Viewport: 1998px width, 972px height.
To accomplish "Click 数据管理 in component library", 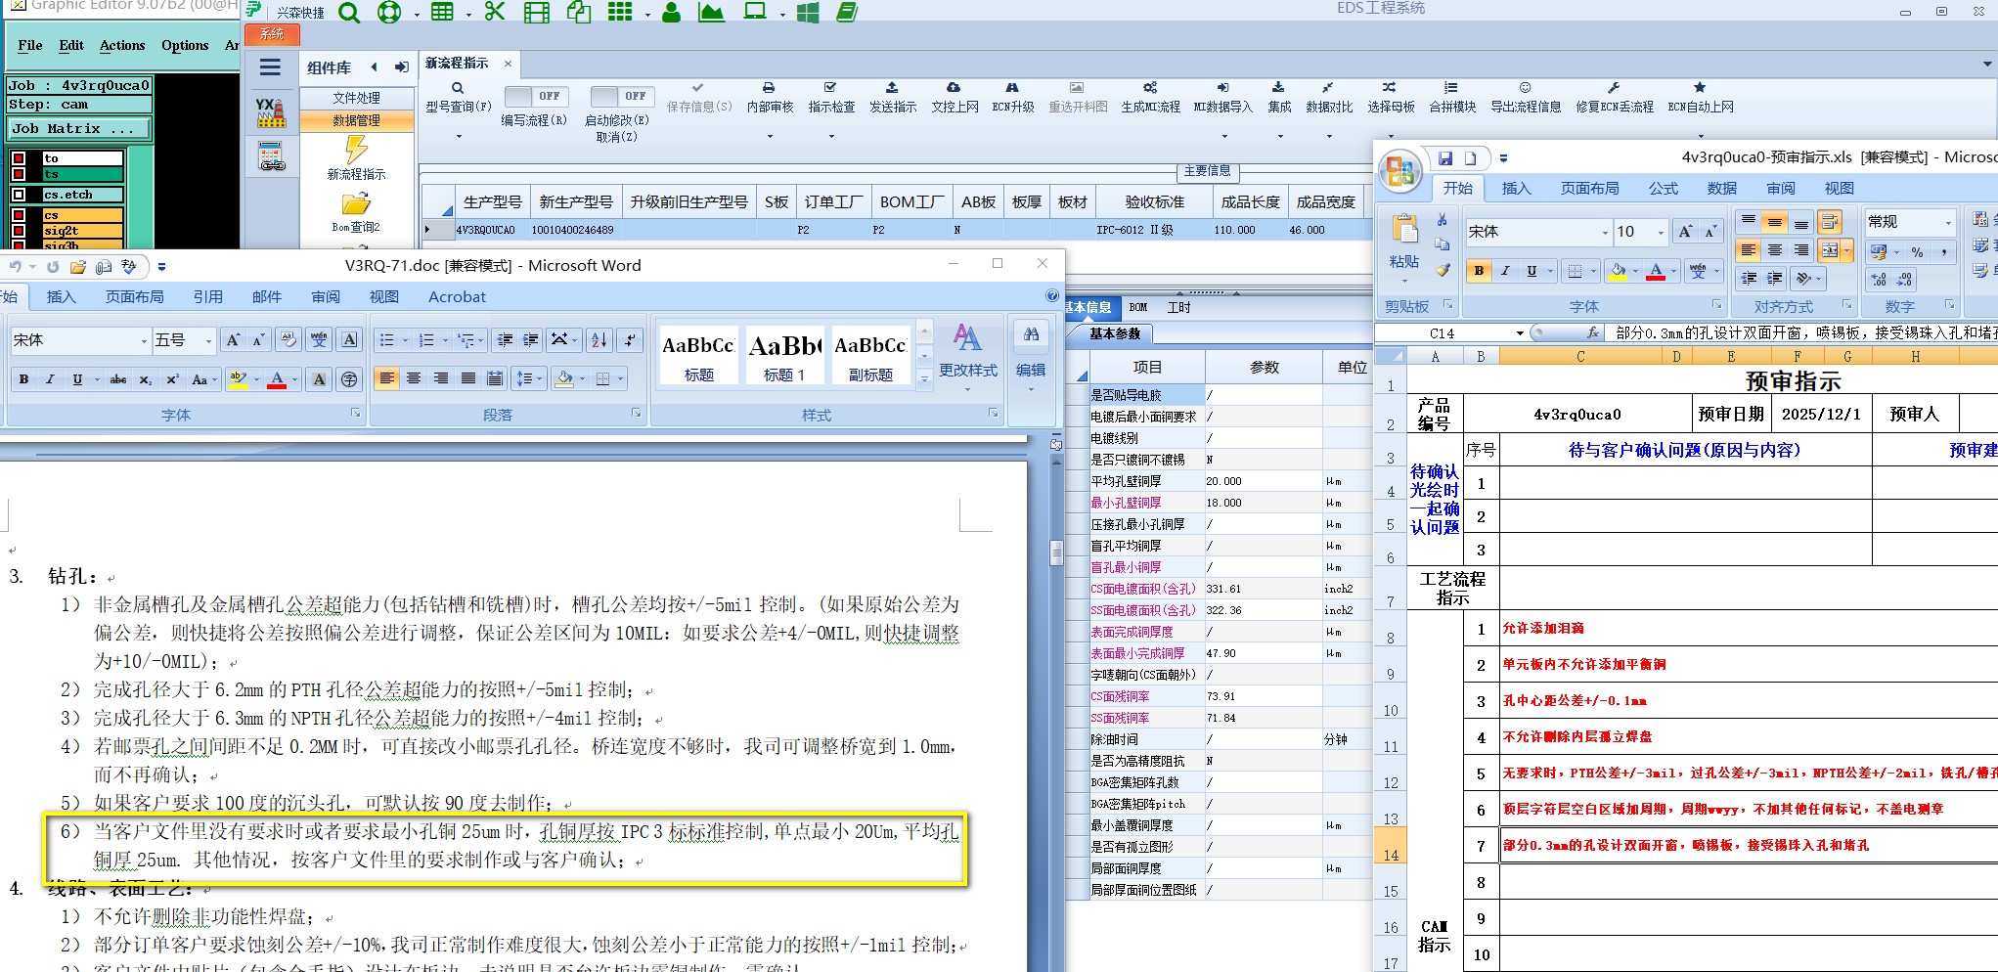I will (356, 120).
